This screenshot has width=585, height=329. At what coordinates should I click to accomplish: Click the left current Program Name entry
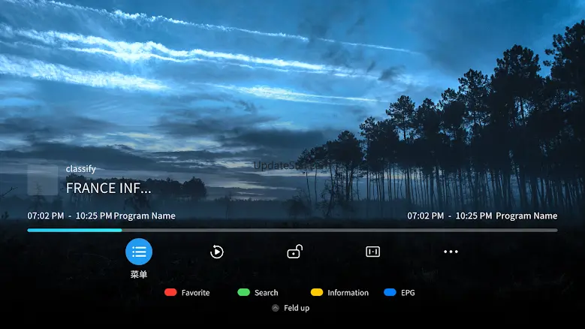pyautogui.click(x=144, y=216)
